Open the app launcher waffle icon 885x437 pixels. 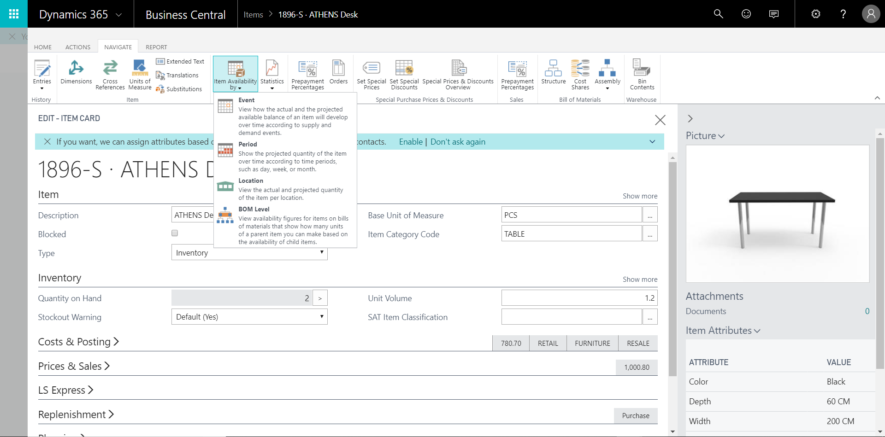[14, 14]
